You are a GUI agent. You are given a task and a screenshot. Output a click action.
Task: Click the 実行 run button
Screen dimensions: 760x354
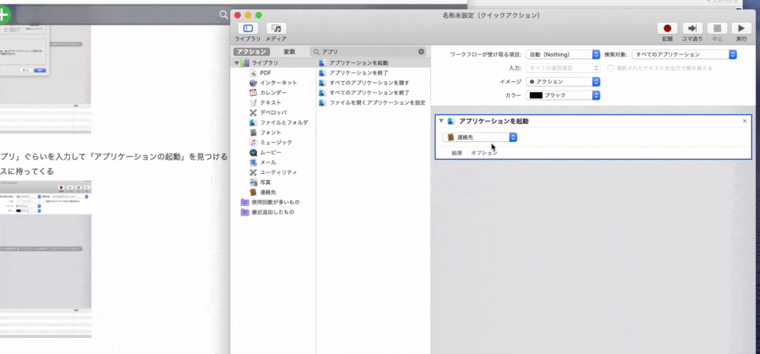741,29
